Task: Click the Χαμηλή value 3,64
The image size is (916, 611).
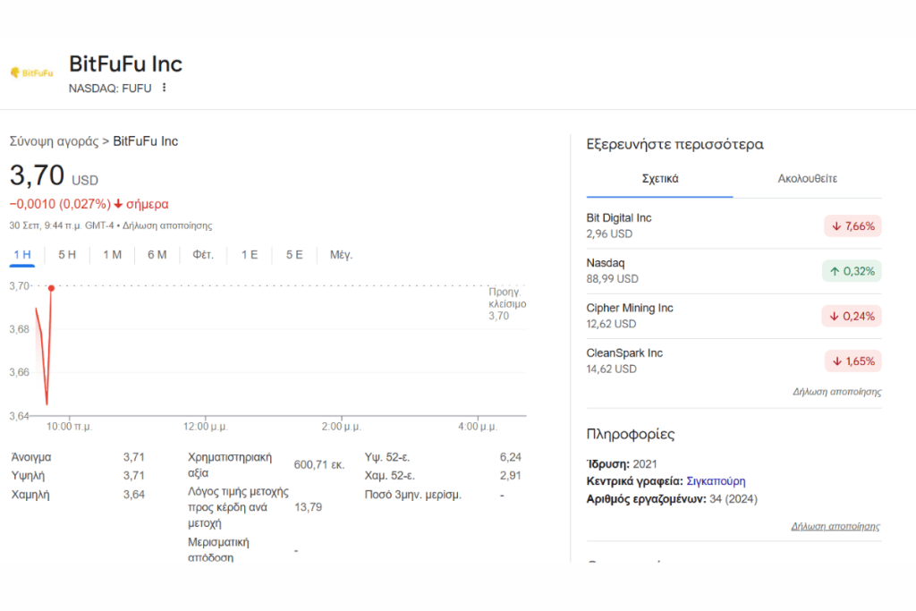Action: point(134,494)
